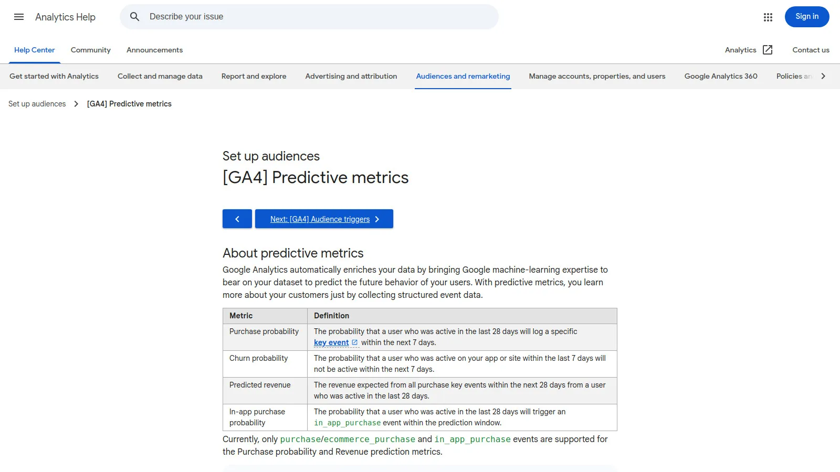Click the back chevron arrow button
Image resolution: width=840 pixels, height=472 pixels.
coord(237,219)
